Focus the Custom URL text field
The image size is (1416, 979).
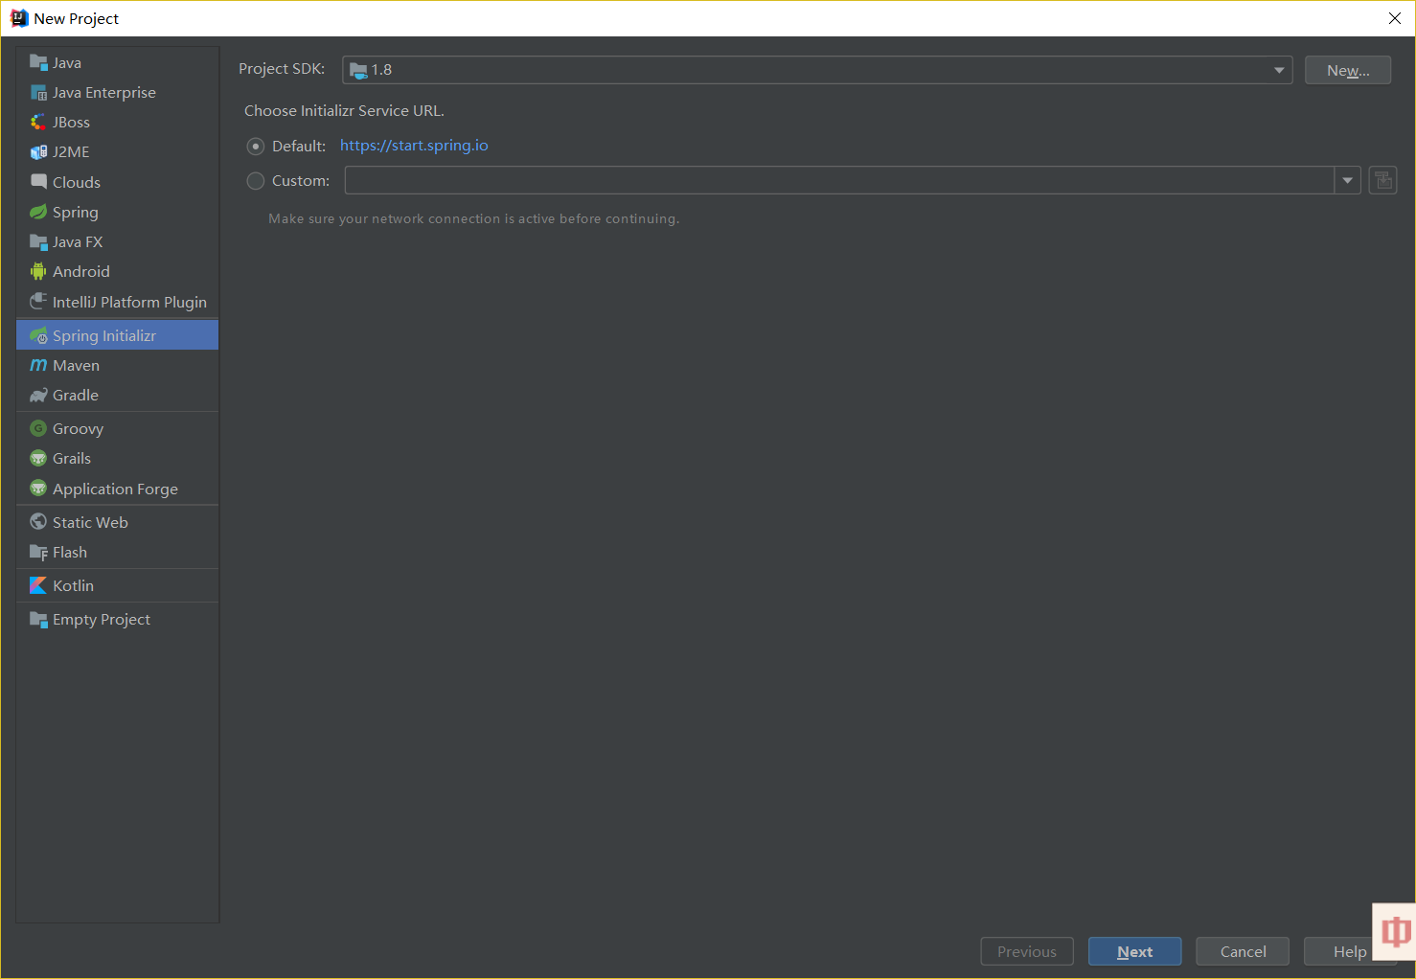click(839, 180)
